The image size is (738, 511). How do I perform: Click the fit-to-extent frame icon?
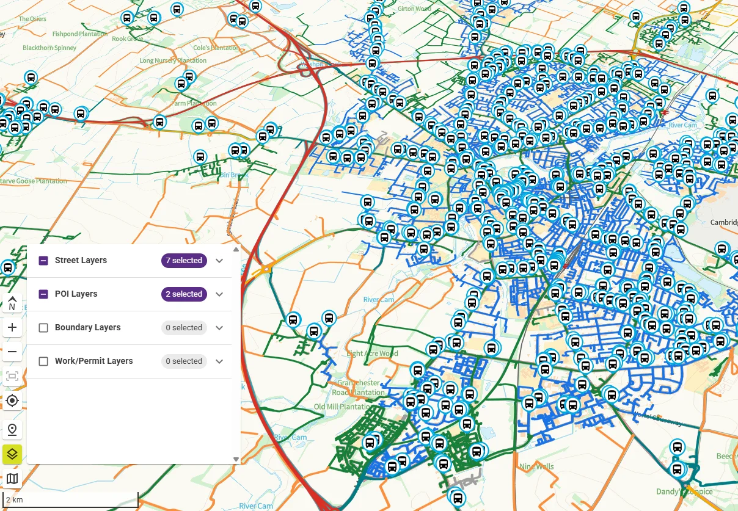point(12,376)
